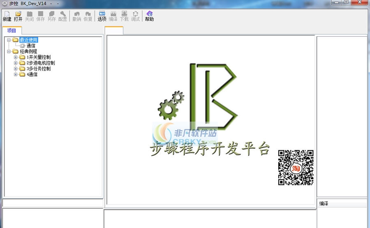370x228 pixels.
Task: Expand the 2步进电机控制 folder node
Action: pos(16,63)
